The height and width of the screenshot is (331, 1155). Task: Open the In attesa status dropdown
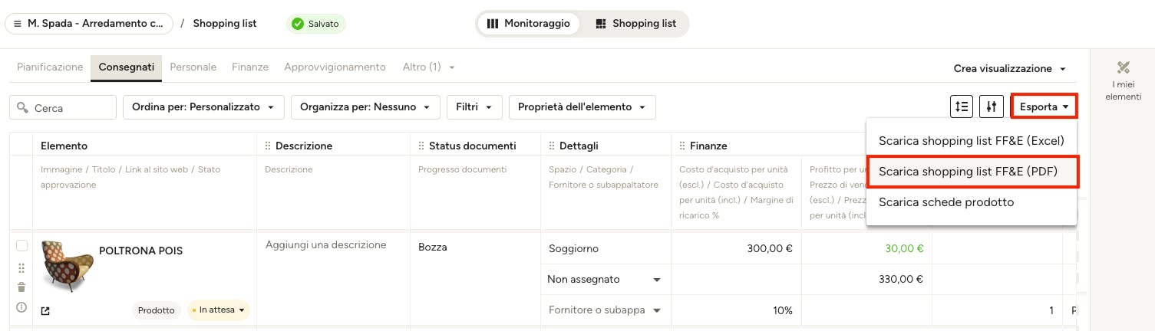[219, 310]
